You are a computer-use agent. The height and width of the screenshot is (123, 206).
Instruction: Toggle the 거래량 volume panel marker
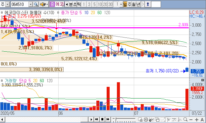click(x=2, y=81)
